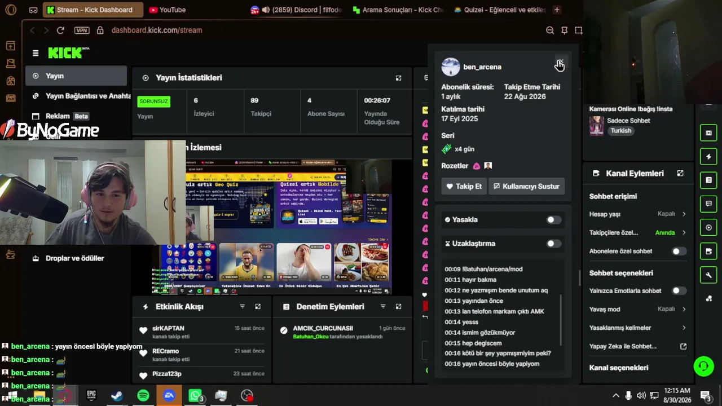Click the Turkish language tag

tap(620, 131)
